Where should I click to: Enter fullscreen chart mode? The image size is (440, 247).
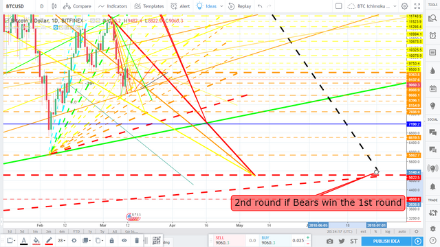tap(417, 6)
